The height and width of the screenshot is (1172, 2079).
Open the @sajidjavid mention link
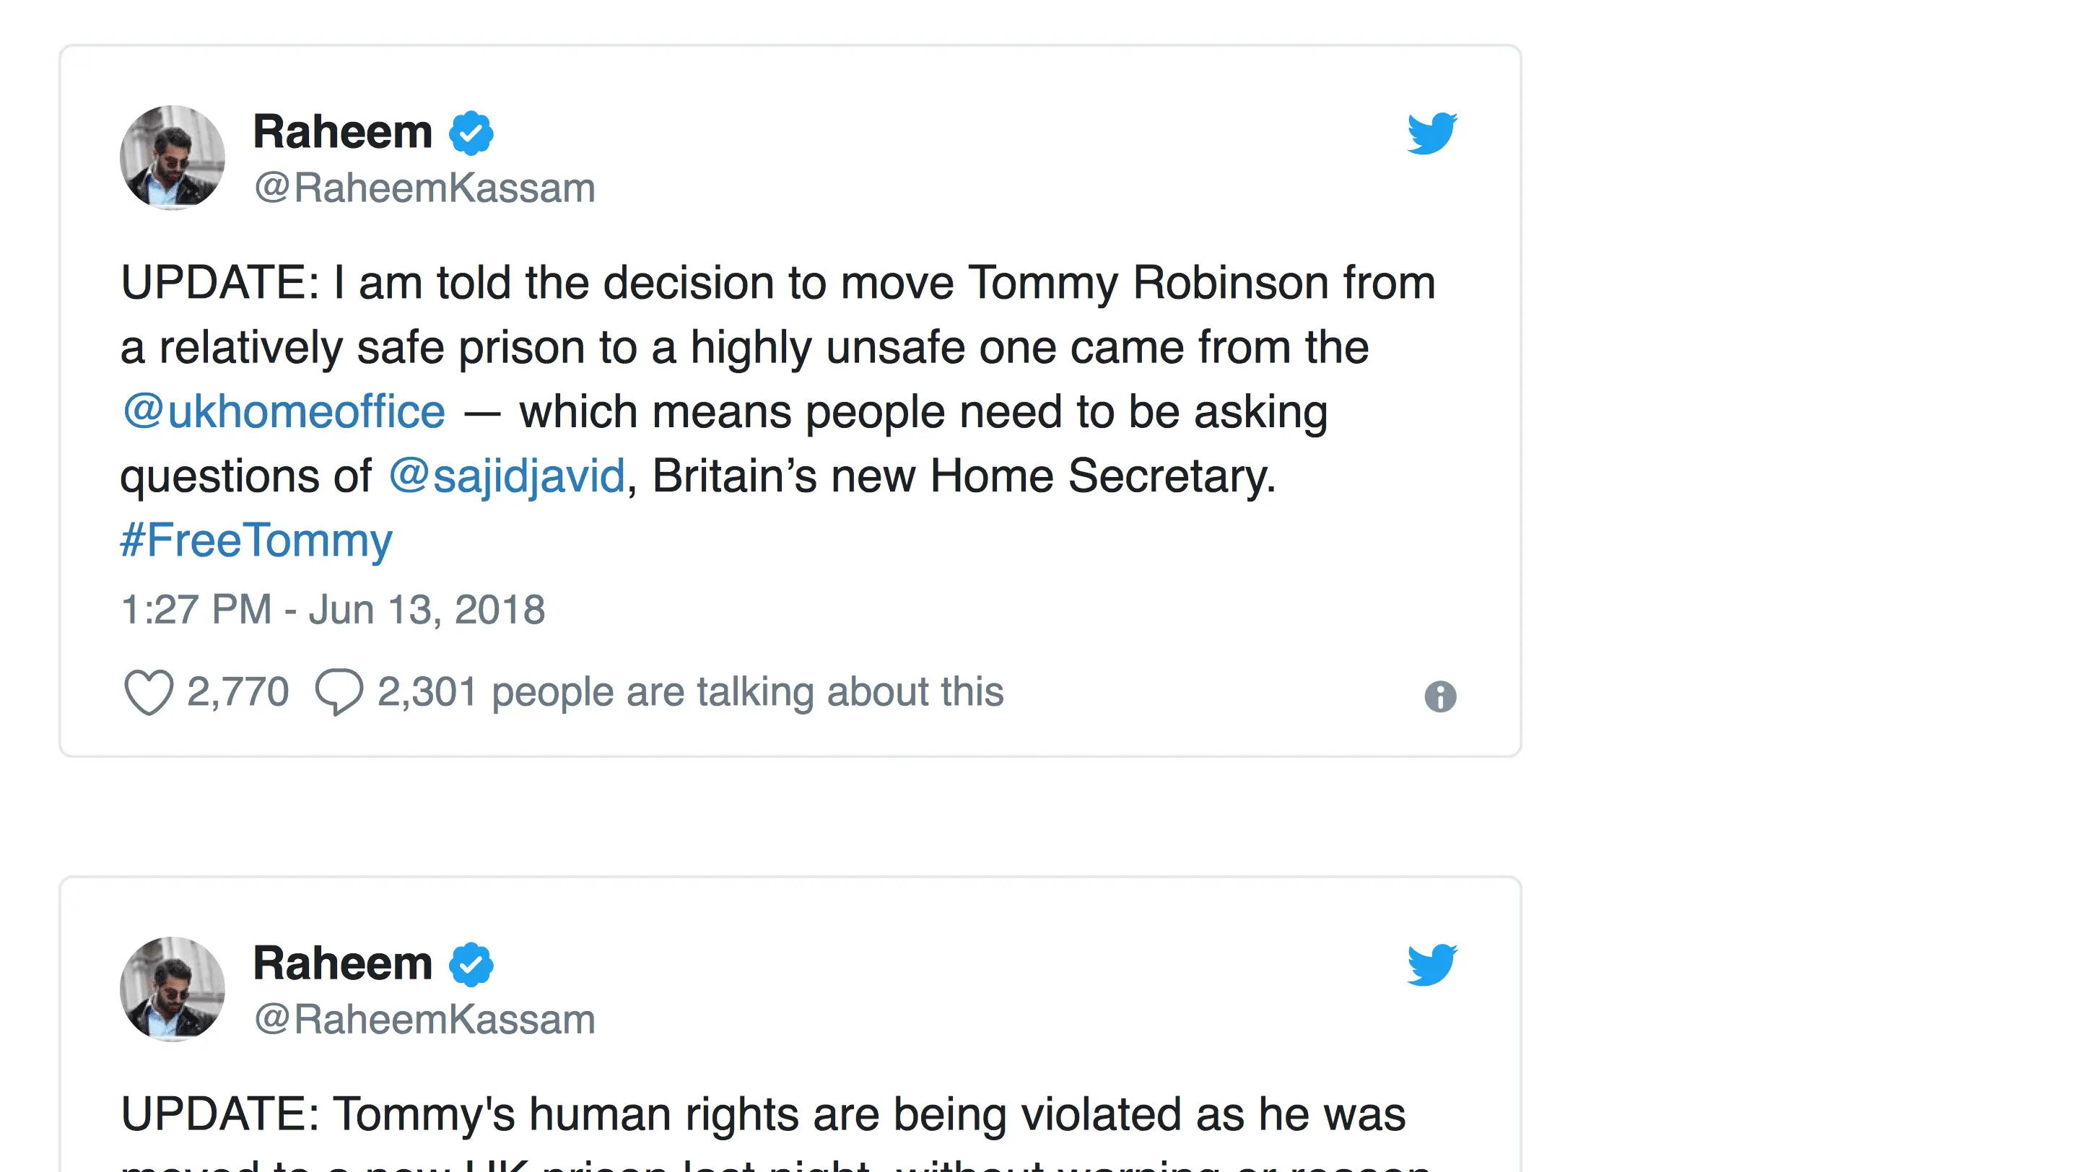[507, 476]
